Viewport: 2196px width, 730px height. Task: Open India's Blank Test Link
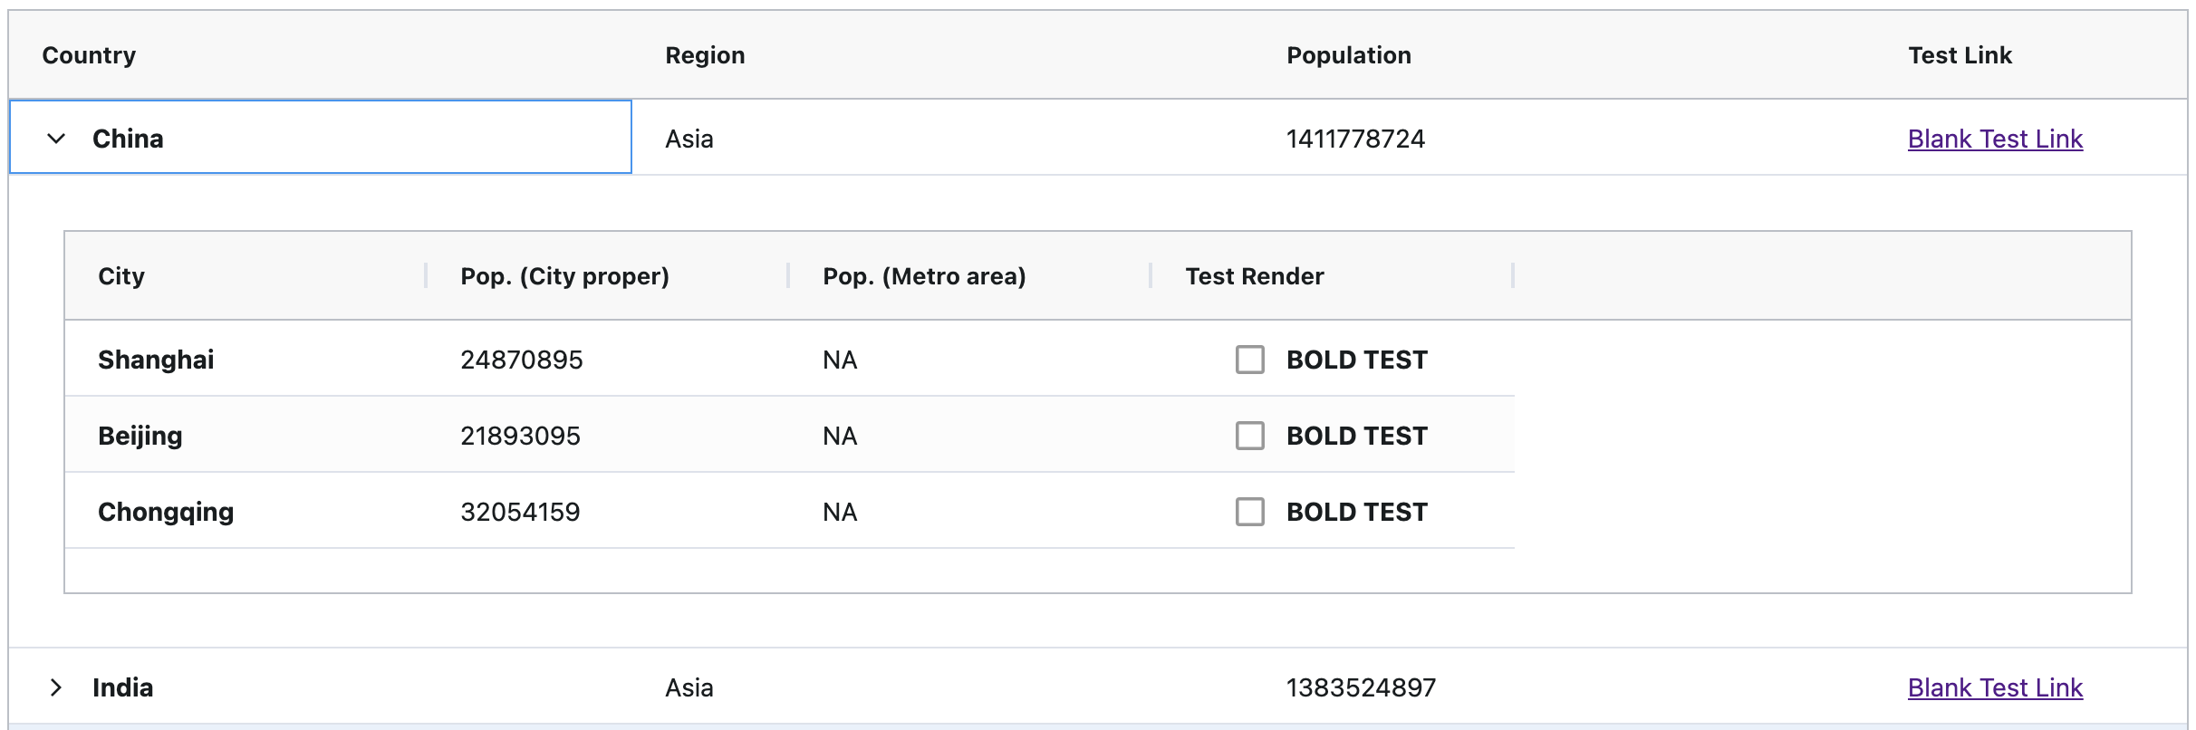click(x=1995, y=687)
